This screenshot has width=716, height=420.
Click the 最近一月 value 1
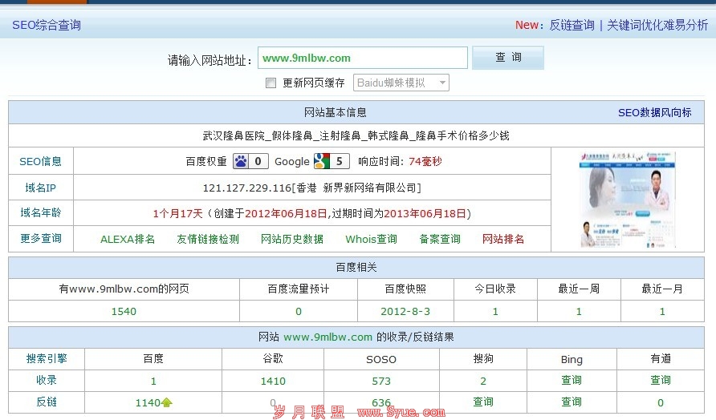tap(662, 312)
